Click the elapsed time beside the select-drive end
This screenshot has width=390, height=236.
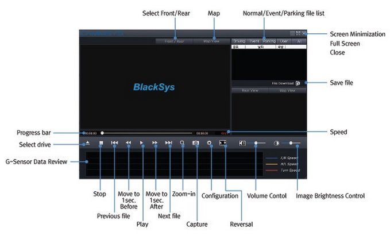point(91,133)
